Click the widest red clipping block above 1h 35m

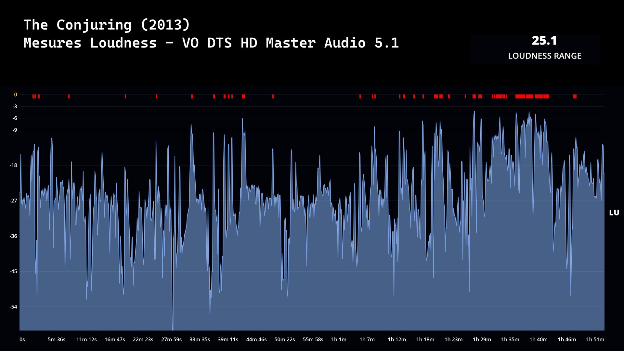pos(520,97)
